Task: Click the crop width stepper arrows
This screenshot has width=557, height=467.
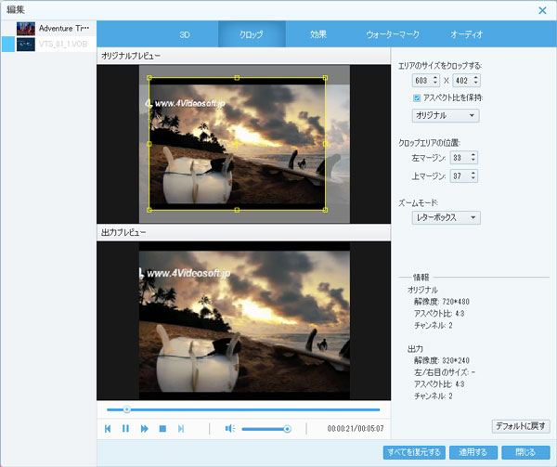Action: (x=434, y=81)
